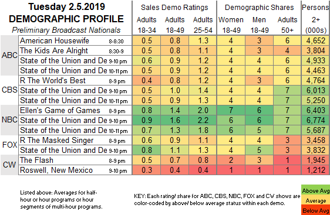Screen dimensions: 330x215
Task: Click the Women 18-49 column header
Action: 231,25
